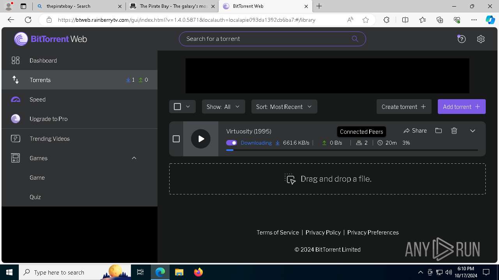The width and height of the screenshot is (499, 280).
Task: Switch to thepiratebay - Search tab
Action: coord(80,6)
